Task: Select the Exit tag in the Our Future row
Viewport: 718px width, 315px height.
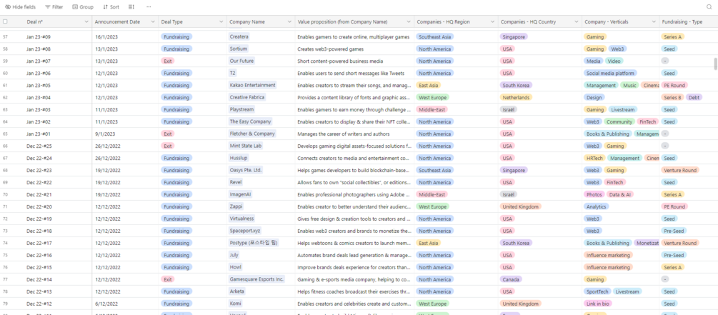Action: pos(168,61)
